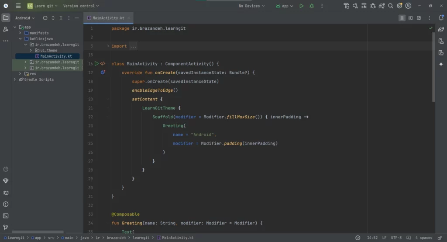This screenshot has width=447, height=242.
Task: Click related XML gutter icon on line 16
Action: click(x=103, y=64)
